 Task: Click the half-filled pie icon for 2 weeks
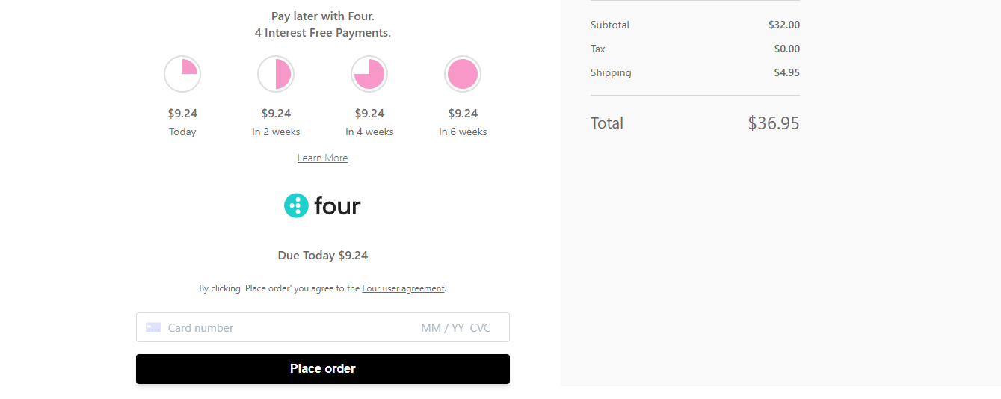pos(276,74)
